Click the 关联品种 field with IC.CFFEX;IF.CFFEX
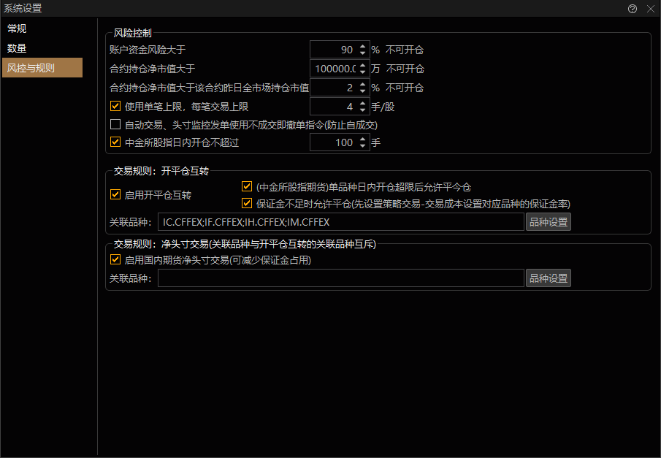 click(340, 222)
